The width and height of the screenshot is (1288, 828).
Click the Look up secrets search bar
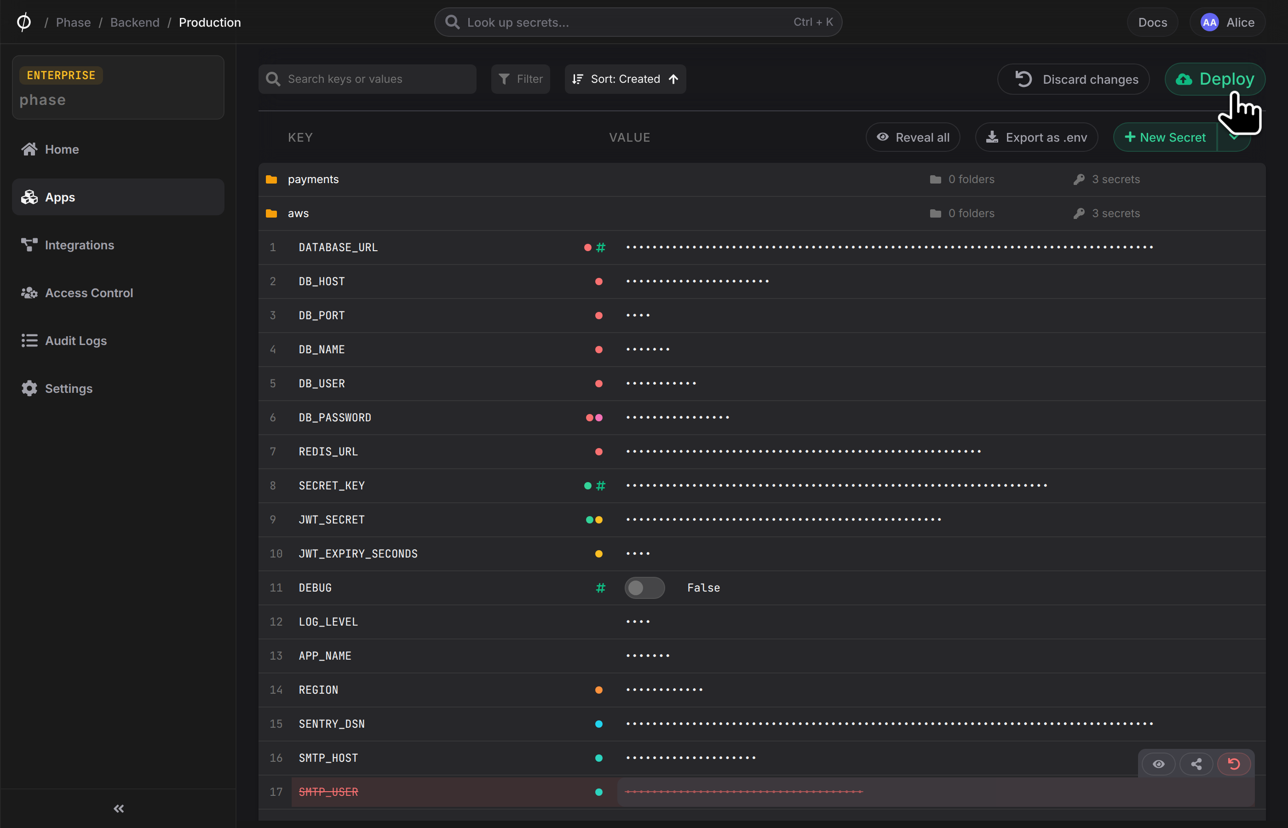[638, 22]
